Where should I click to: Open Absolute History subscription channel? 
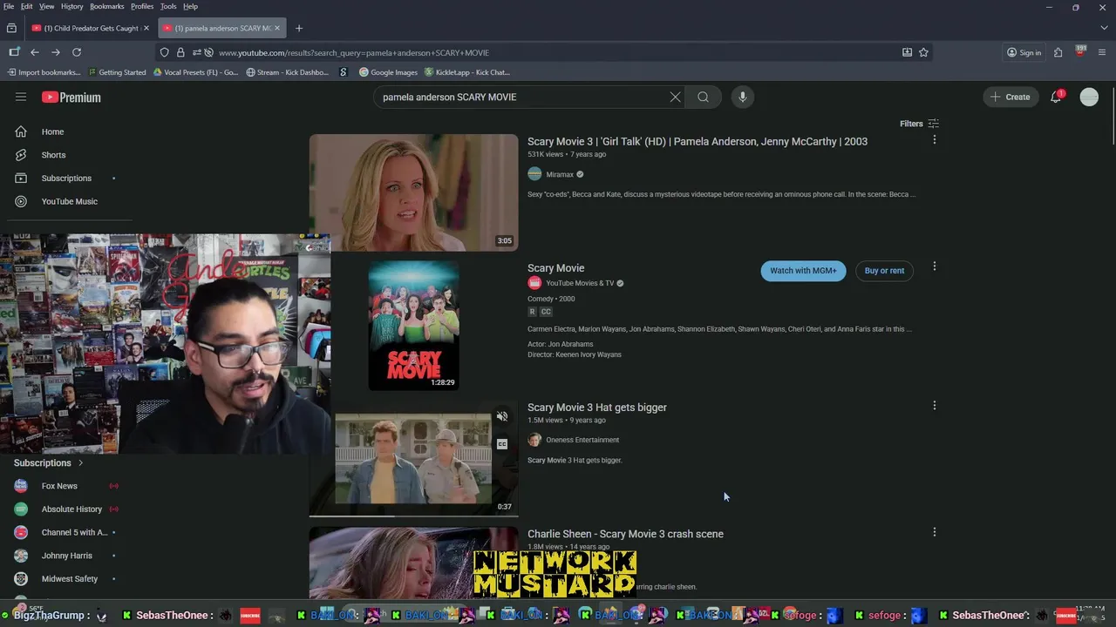[x=71, y=509]
